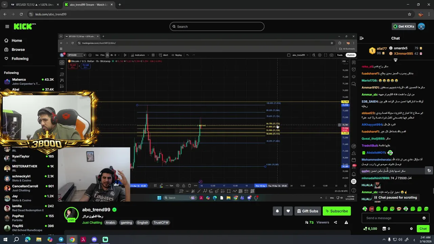Toggle follow heart for abo_trend99
The image size is (434, 244).
point(288,211)
